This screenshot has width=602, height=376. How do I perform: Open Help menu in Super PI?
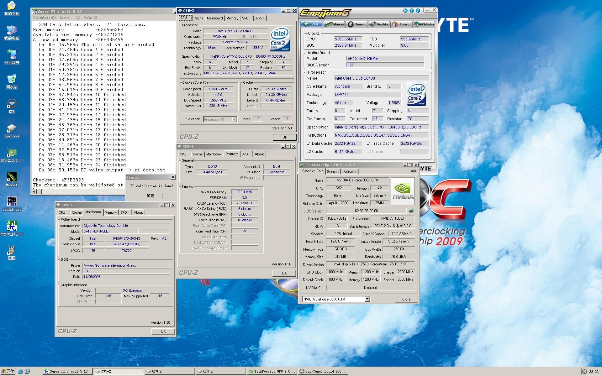pos(90,18)
